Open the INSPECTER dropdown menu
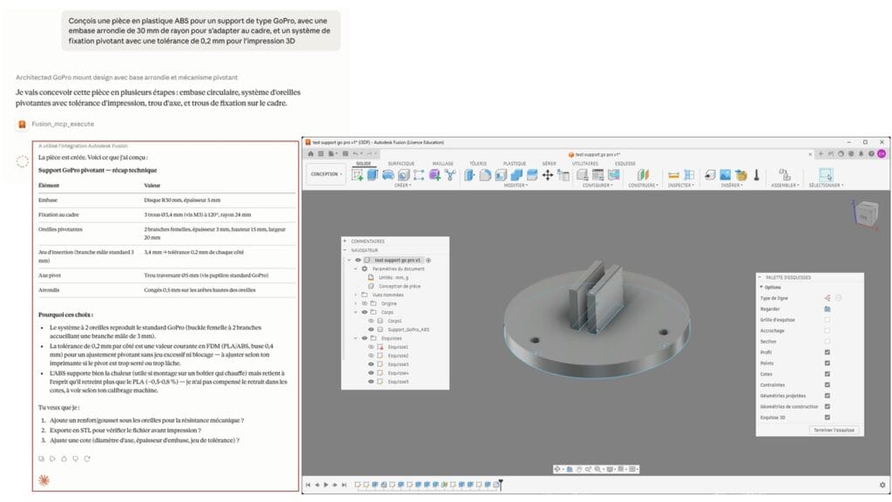 click(681, 186)
